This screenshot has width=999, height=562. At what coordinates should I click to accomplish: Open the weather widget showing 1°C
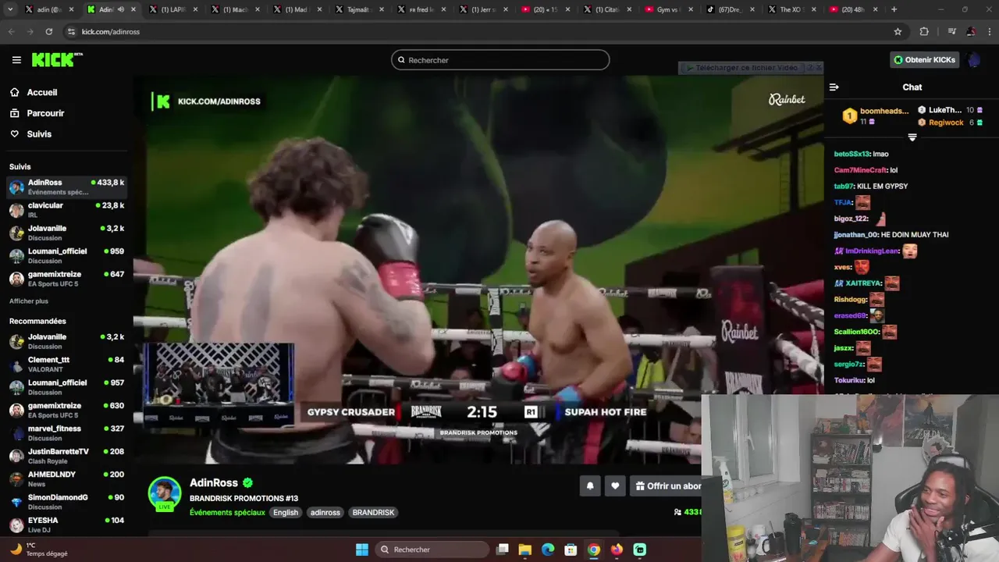39,550
